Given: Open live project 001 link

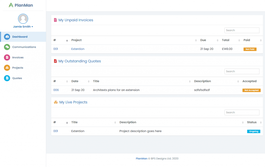Looking at the screenshot, I should coord(56,131).
